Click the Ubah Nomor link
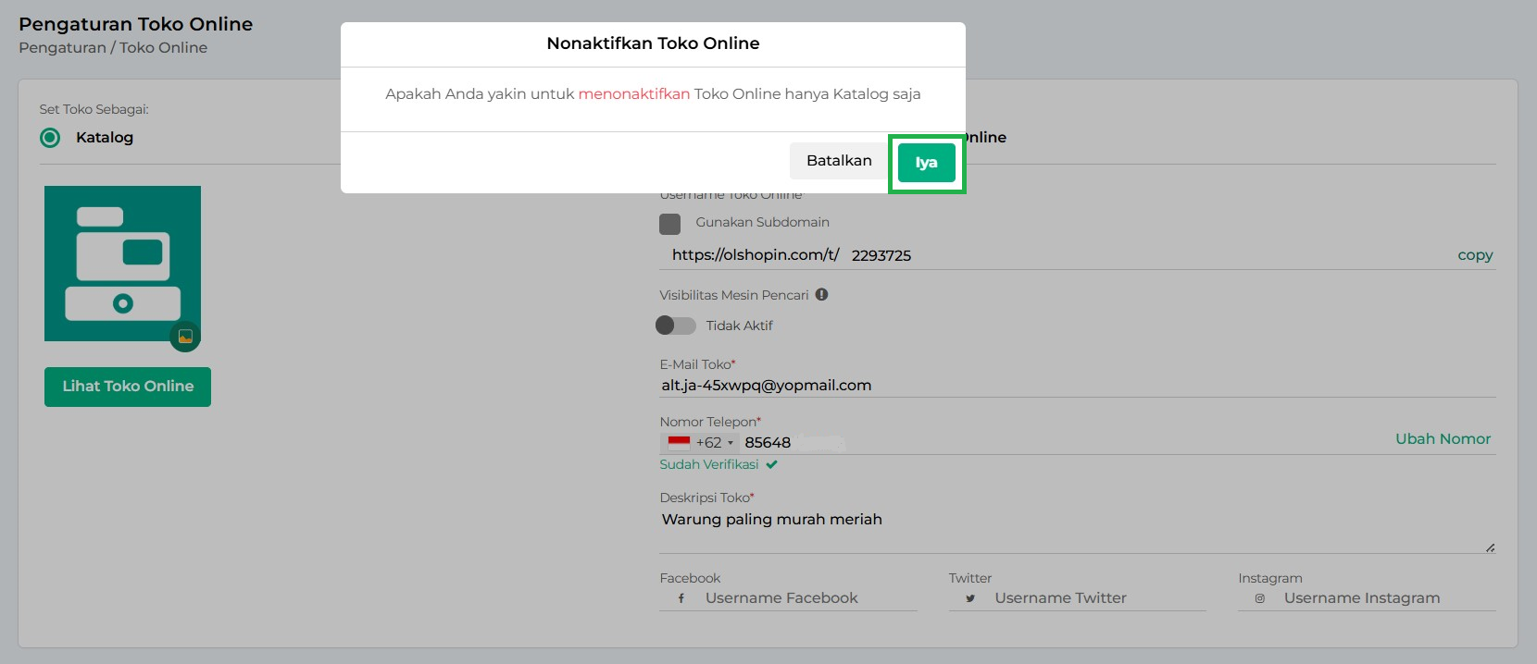1537x664 pixels. tap(1443, 439)
